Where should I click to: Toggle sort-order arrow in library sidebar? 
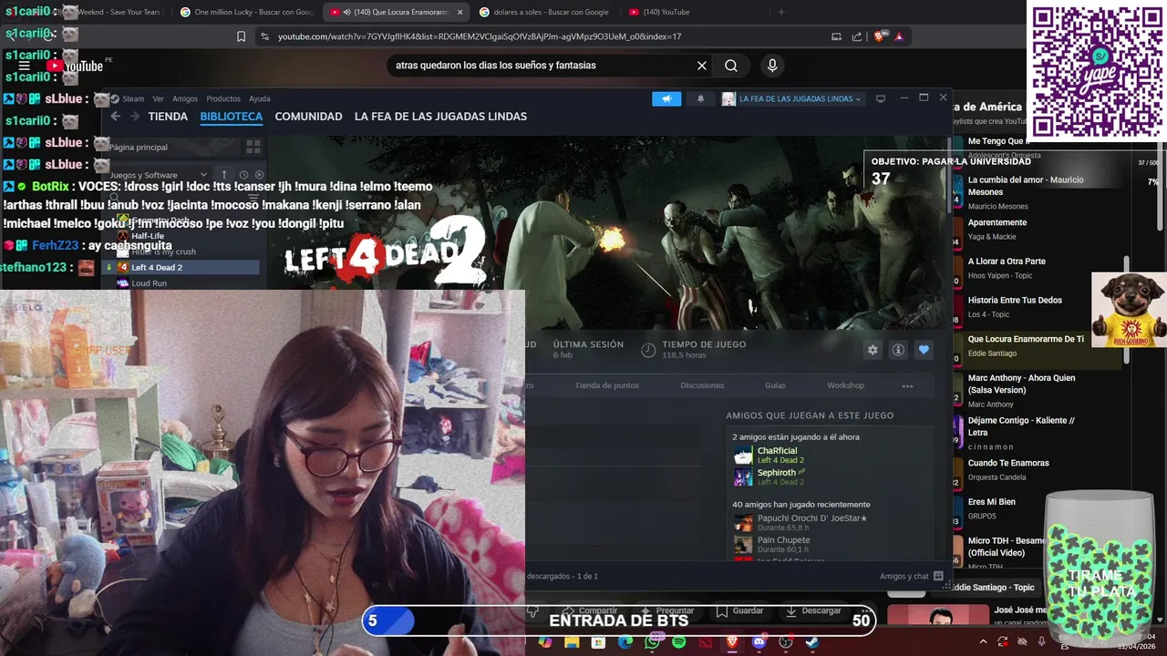coord(224,175)
